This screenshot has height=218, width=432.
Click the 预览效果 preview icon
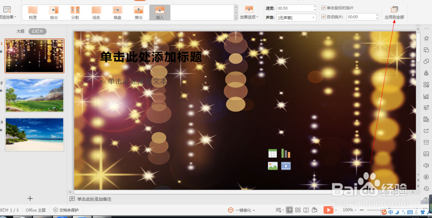point(7,10)
